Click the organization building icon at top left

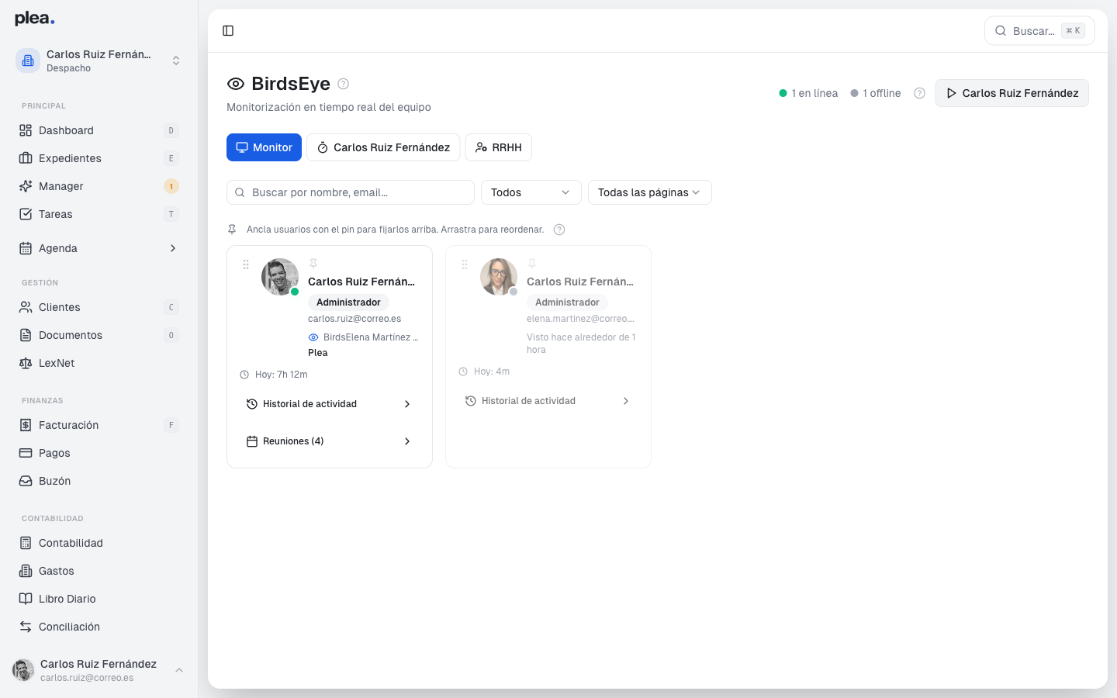click(x=28, y=60)
